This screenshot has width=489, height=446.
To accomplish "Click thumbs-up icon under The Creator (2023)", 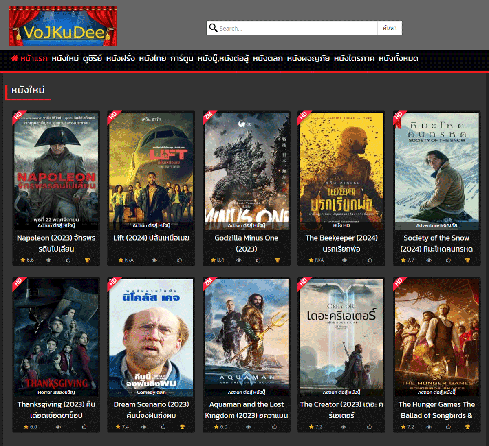I will 369,427.
